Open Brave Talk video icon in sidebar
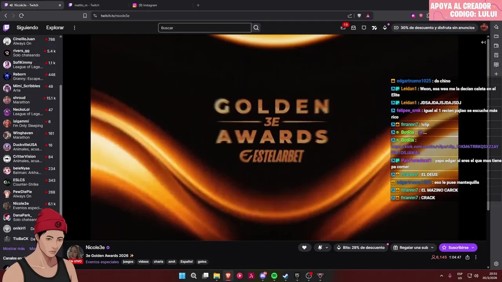 pyautogui.click(x=496, y=36)
